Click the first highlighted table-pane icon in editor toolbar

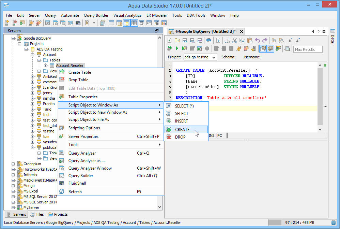[263, 48]
